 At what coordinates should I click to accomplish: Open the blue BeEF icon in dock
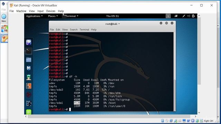tap(29, 103)
